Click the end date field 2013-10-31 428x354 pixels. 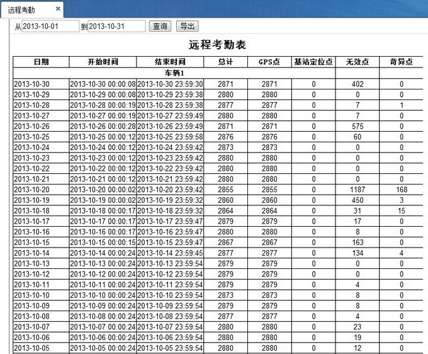coord(116,26)
